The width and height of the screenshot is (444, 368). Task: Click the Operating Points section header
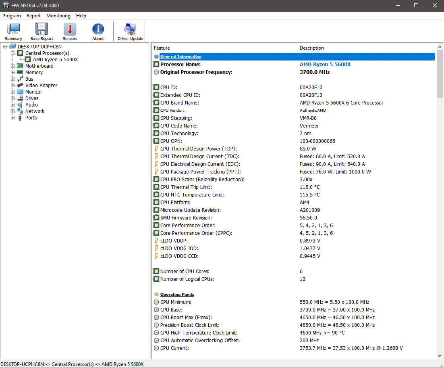coord(177,294)
